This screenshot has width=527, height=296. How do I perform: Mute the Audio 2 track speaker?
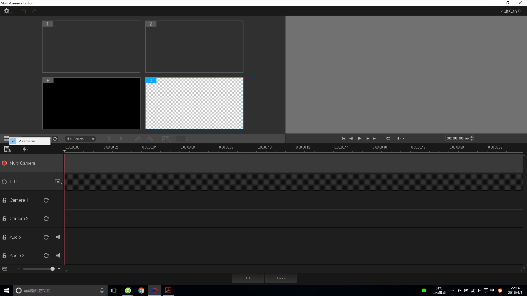coord(58,255)
